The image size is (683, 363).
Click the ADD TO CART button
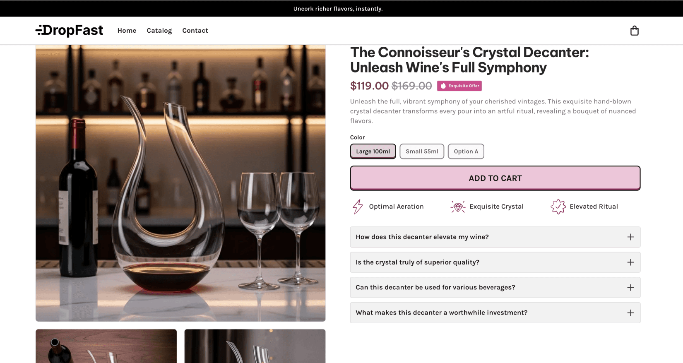[495, 178]
